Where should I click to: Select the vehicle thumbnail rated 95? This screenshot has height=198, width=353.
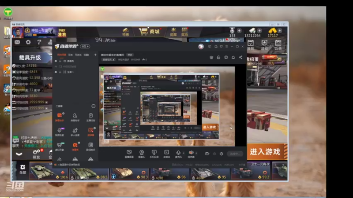coord(210,173)
